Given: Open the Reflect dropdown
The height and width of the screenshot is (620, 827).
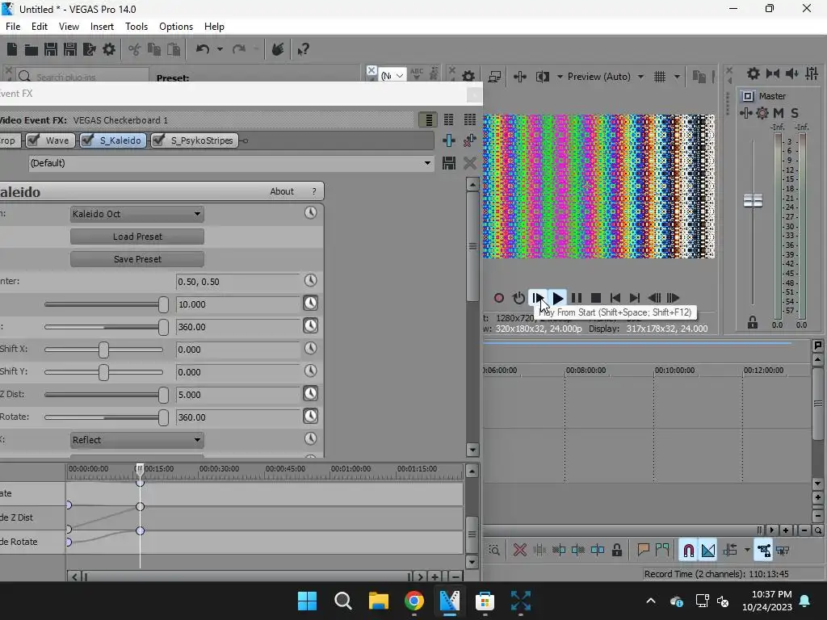Looking at the screenshot, I should pos(137,440).
